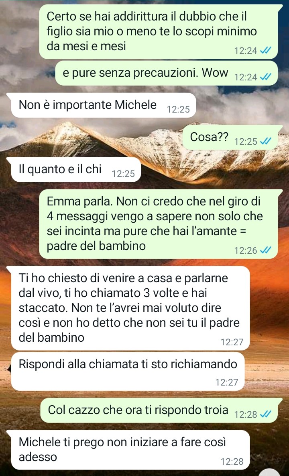Select the 'Michele ti prego non iniziare' message

tap(130, 450)
